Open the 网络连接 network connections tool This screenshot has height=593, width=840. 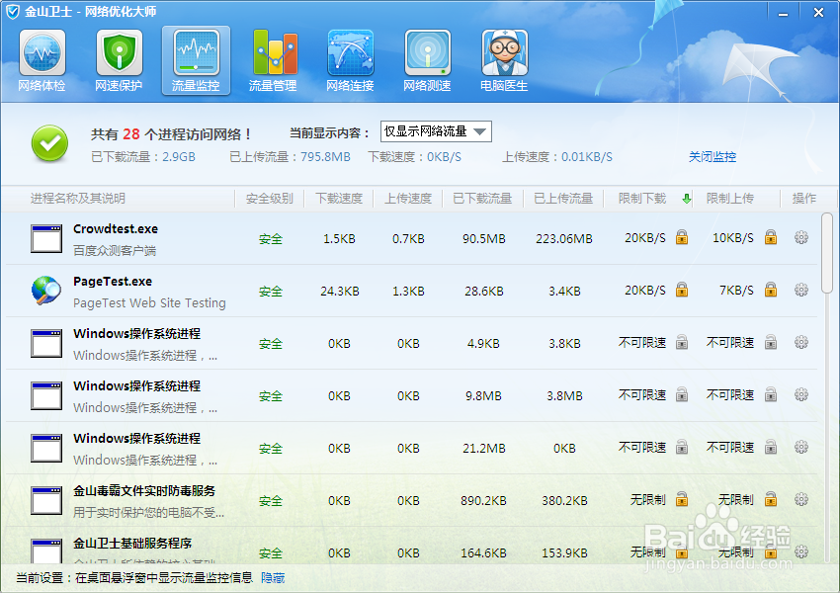(x=350, y=60)
